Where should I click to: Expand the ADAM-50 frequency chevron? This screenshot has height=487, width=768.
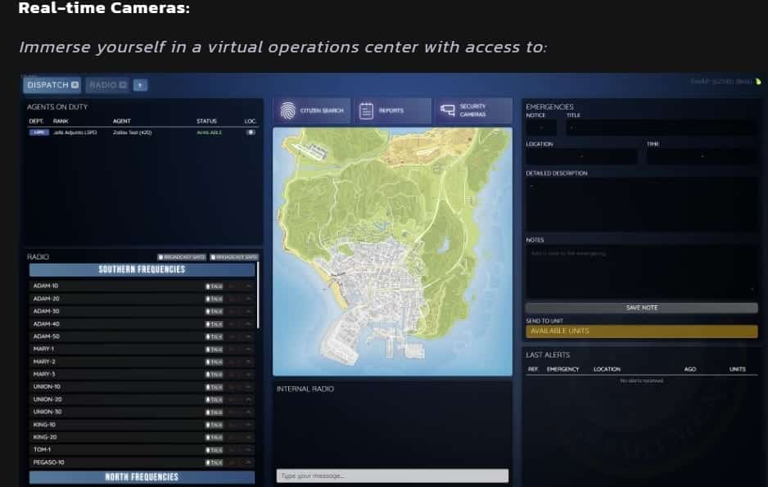[x=250, y=336]
